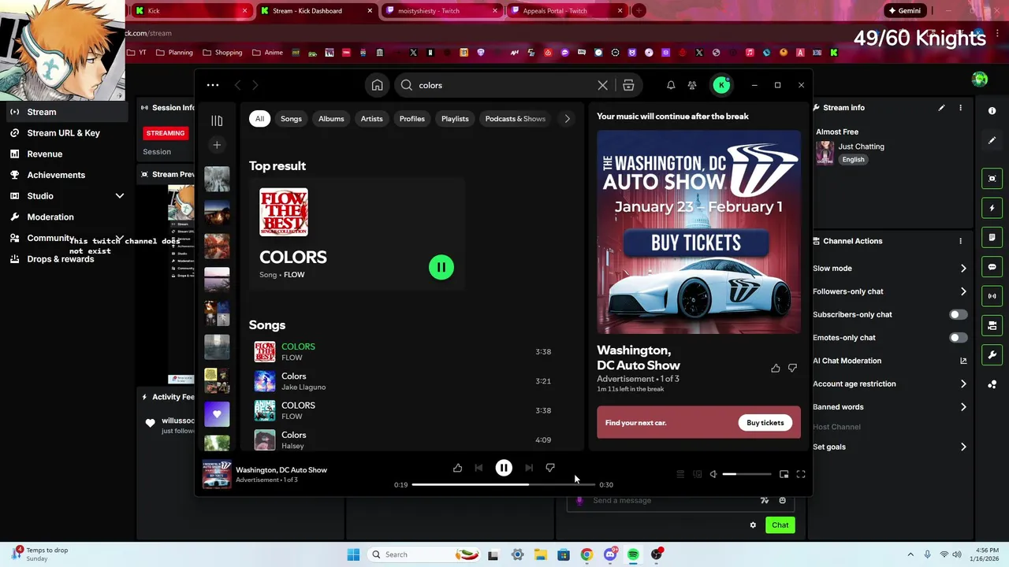Edit Stream info with pencil icon
Viewport: 1009px width, 567px height.
[x=941, y=108]
